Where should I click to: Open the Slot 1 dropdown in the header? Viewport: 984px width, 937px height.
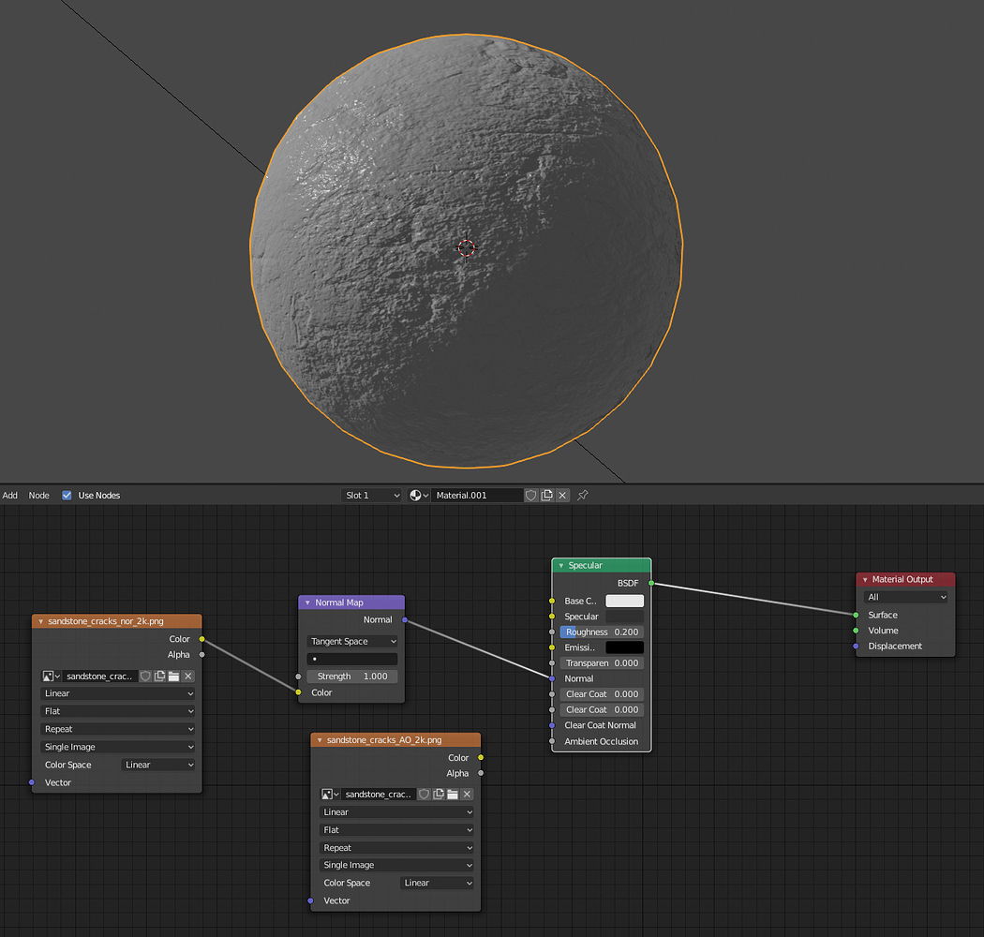coord(371,495)
